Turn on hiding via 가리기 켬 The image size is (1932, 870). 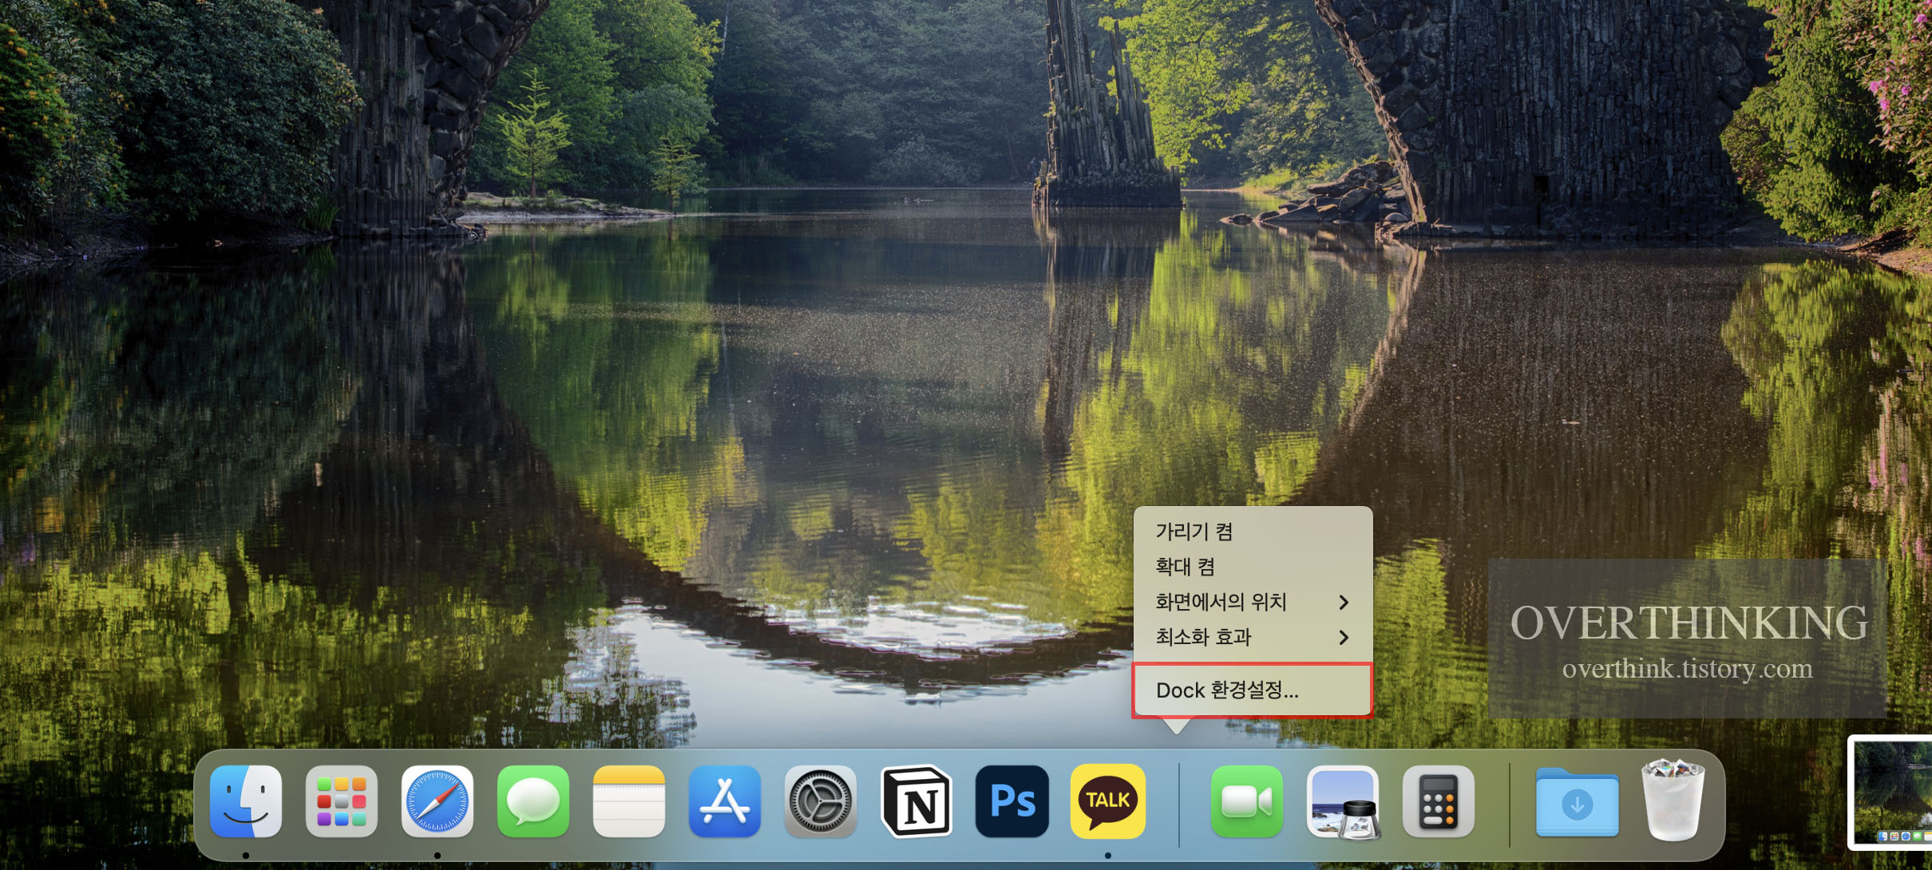(x=1194, y=532)
